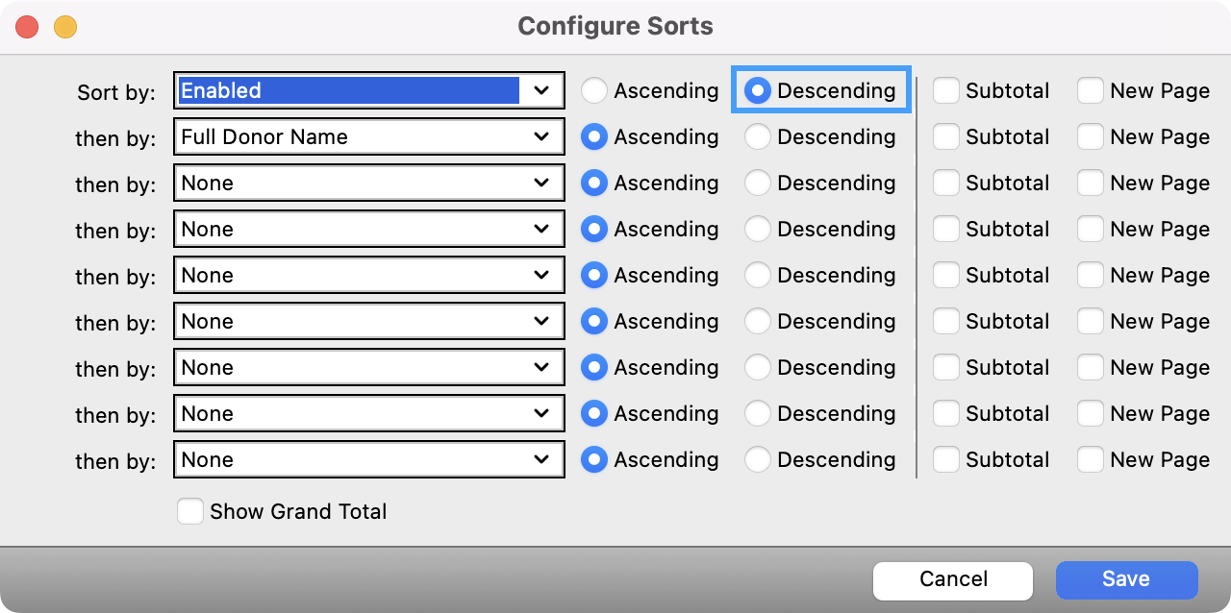
Task: Close the Configure Sorts window
Action: [x=27, y=27]
